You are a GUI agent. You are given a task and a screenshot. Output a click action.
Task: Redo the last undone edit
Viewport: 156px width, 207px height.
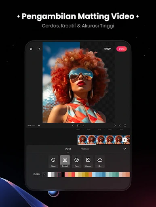[120, 125]
